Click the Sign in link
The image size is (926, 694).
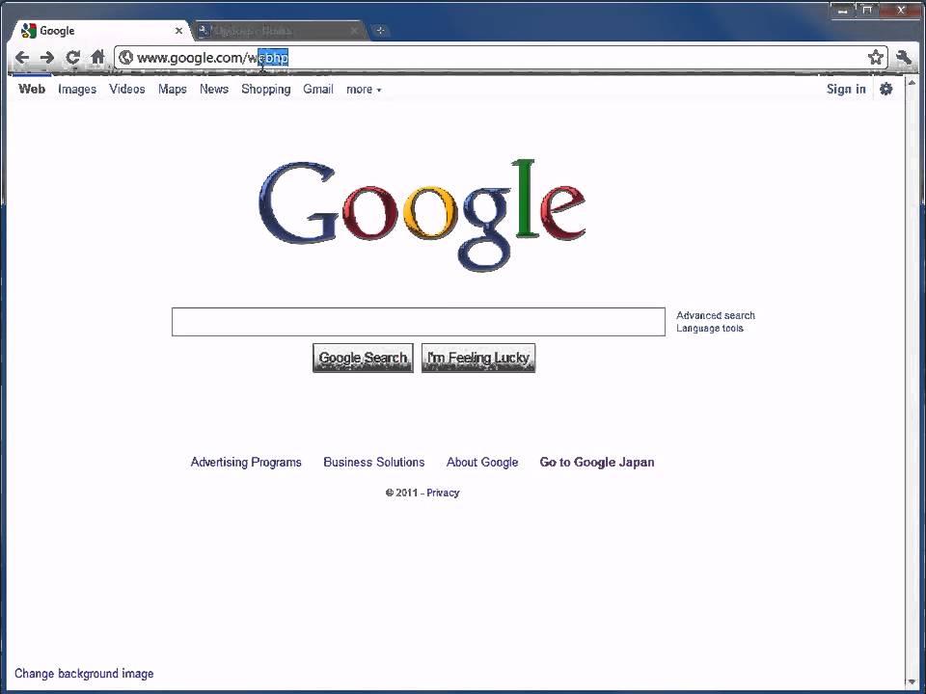click(x=846, y=89)
